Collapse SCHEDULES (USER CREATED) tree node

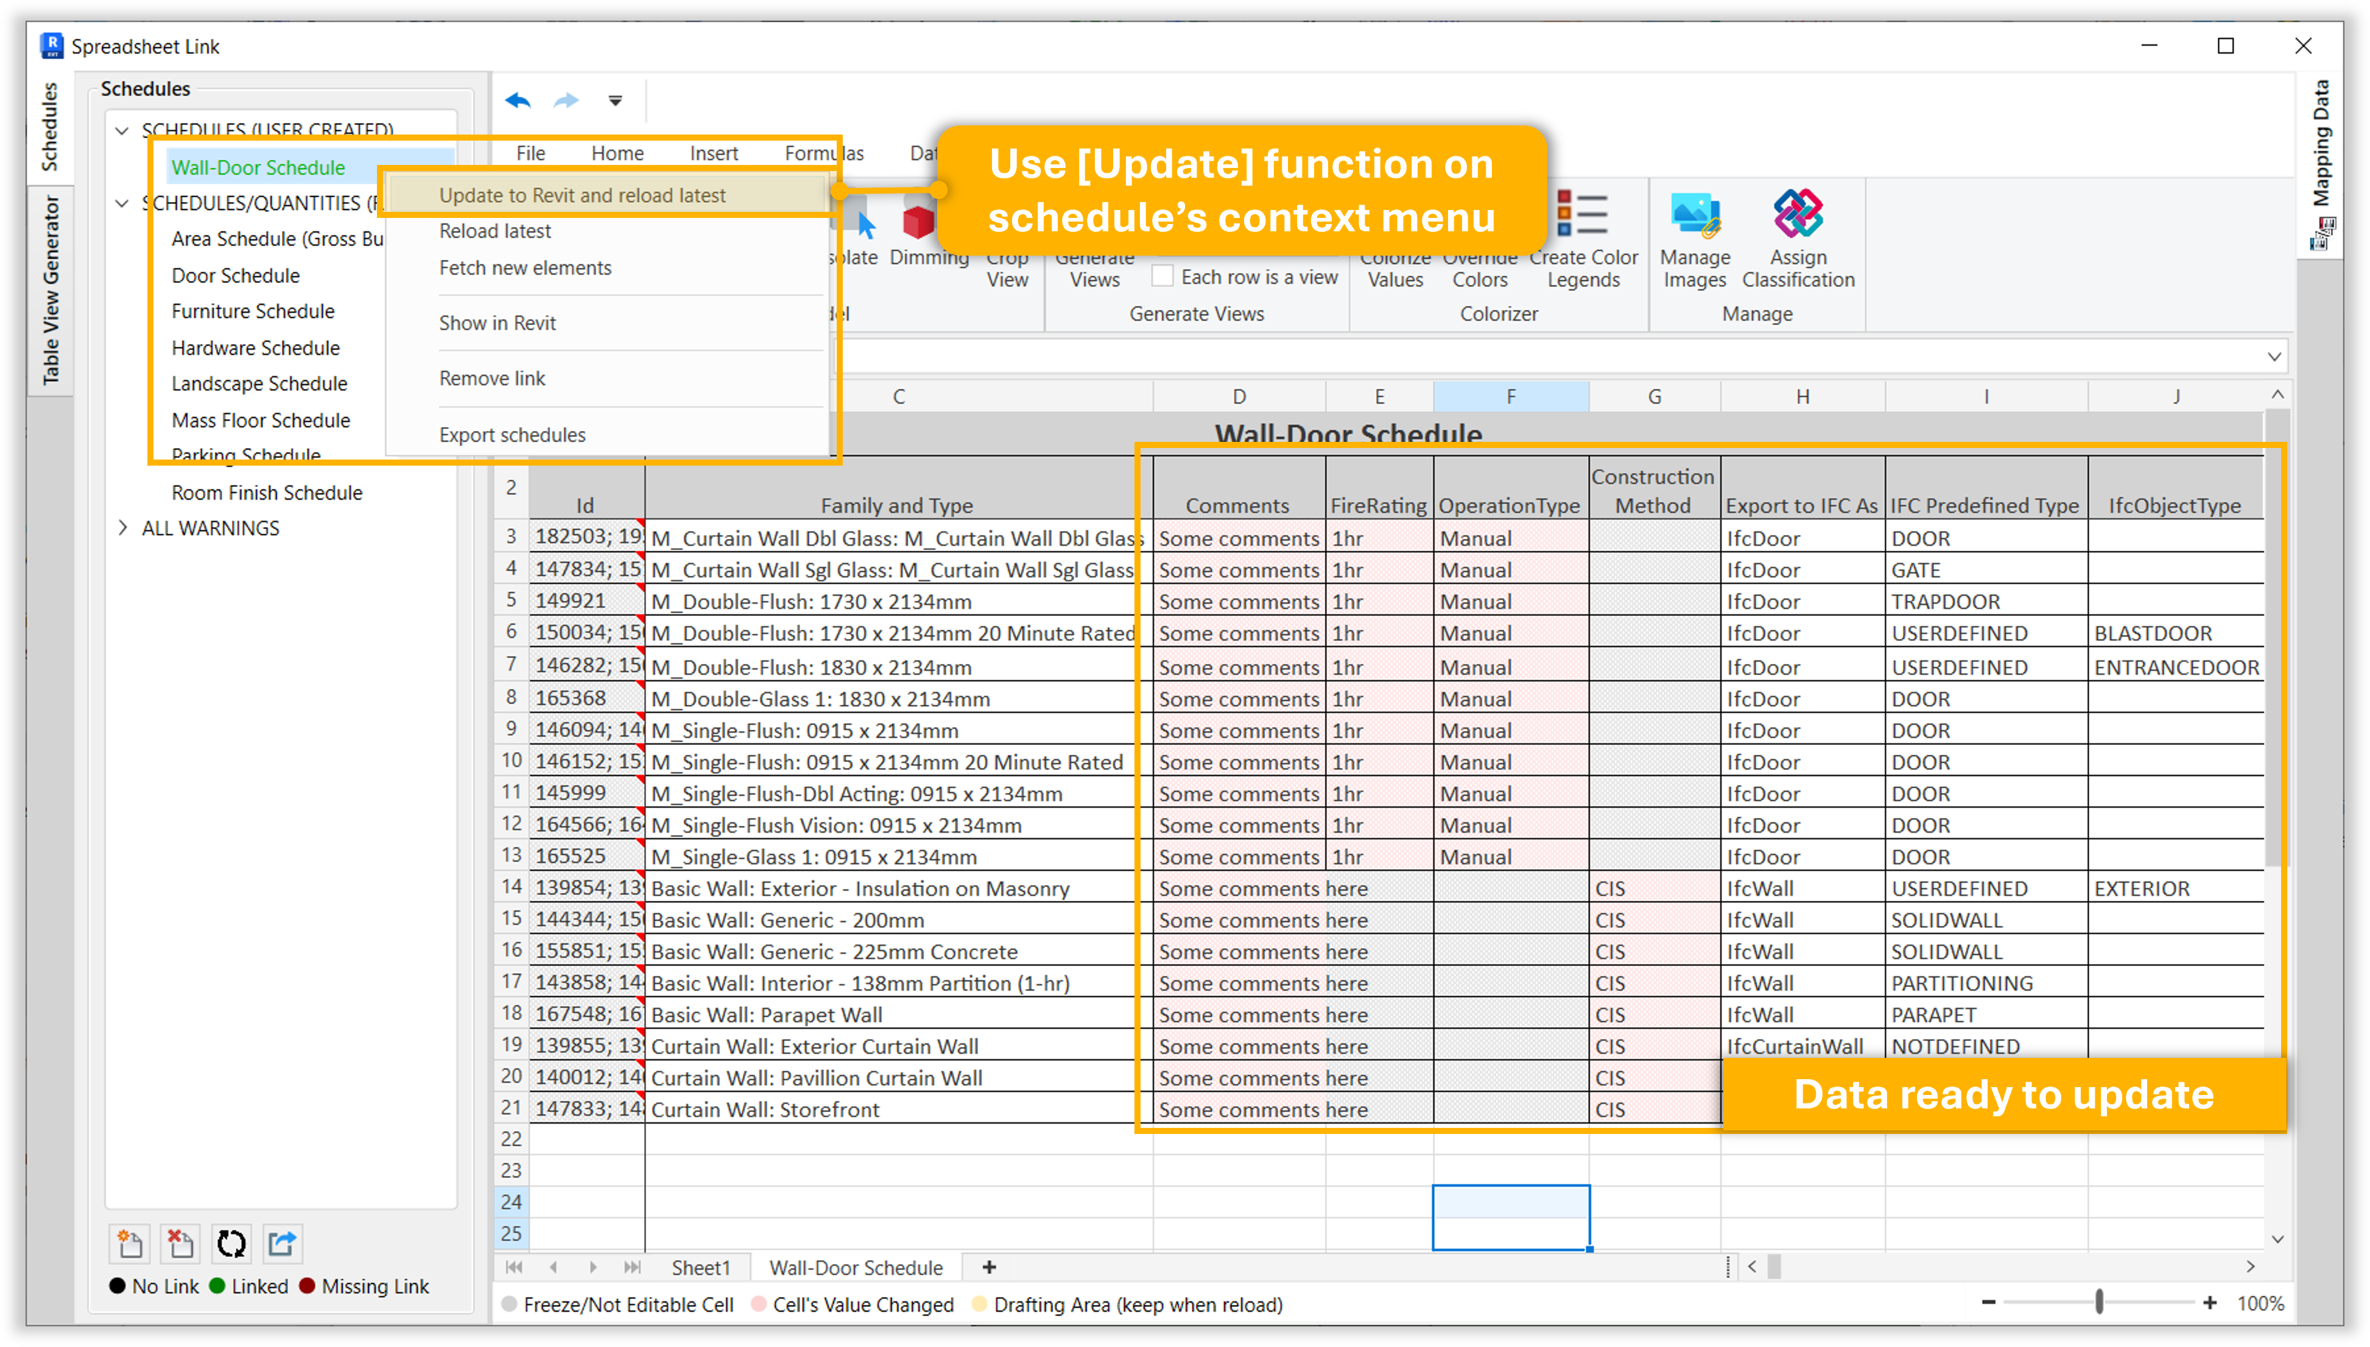click(122, 130)
